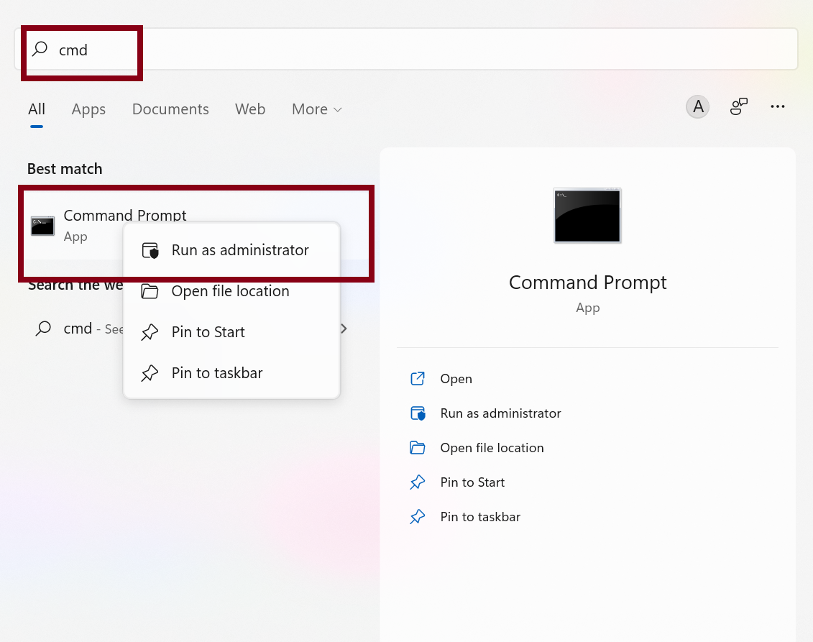Open the account avatar A
Image resolution: width=813 pixels, height=642 pixels.
coord(698,107)
